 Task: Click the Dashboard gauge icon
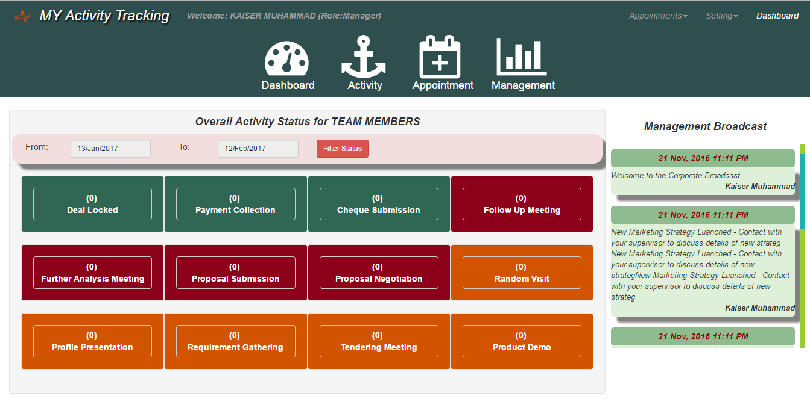click(x=287, y=59)
